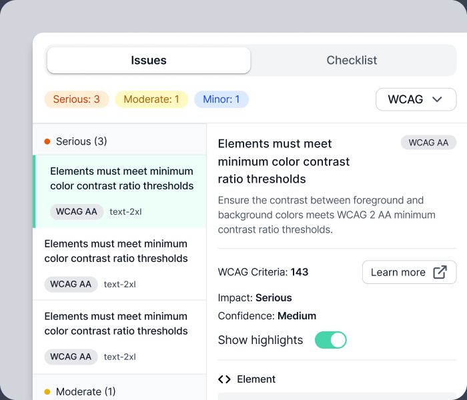Click the external link icon on Learn more
The image size is (467, 400).
[440, 272]
